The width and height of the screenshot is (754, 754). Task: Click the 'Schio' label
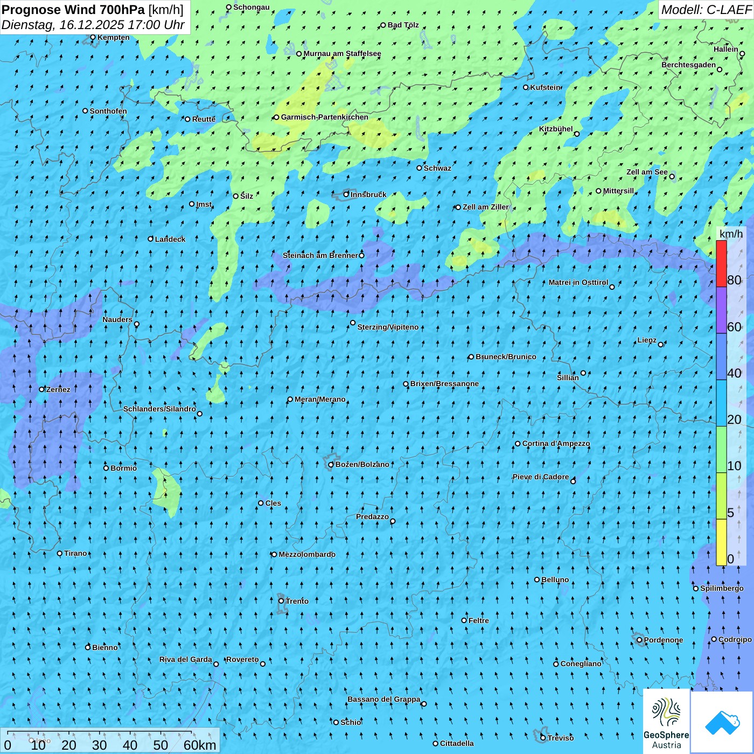coord(351,723)
